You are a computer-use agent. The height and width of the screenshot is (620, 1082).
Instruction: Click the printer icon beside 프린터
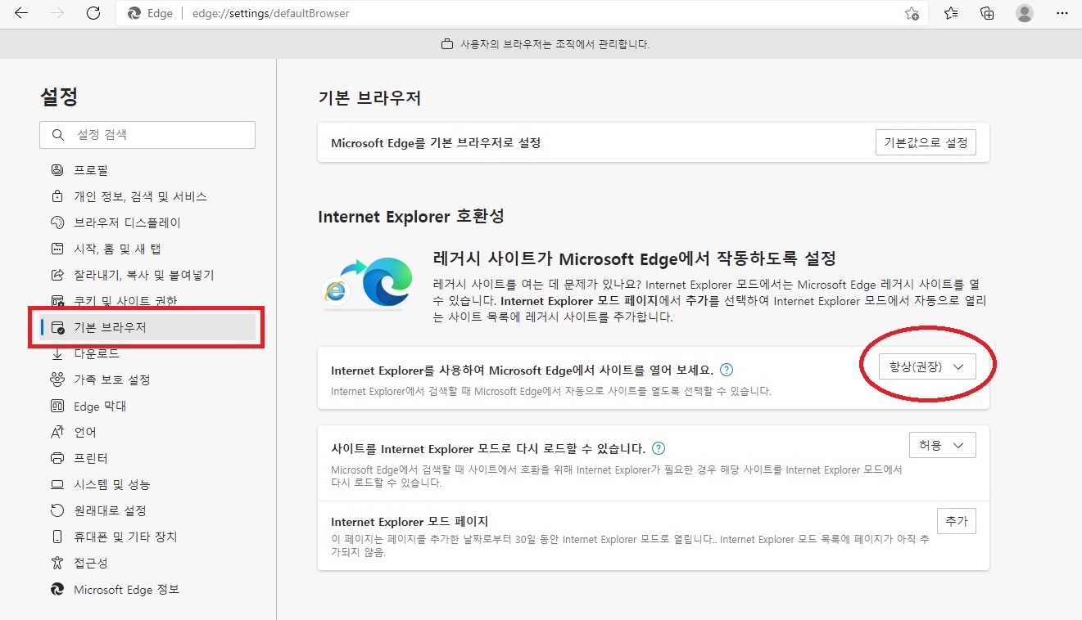click(57, 458)
